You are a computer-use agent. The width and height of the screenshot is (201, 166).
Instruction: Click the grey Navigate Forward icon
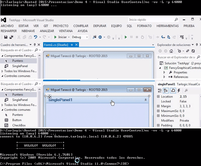[109, 37]
